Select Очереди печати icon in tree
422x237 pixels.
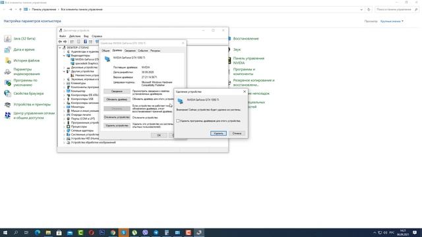(x=69, y=115)
